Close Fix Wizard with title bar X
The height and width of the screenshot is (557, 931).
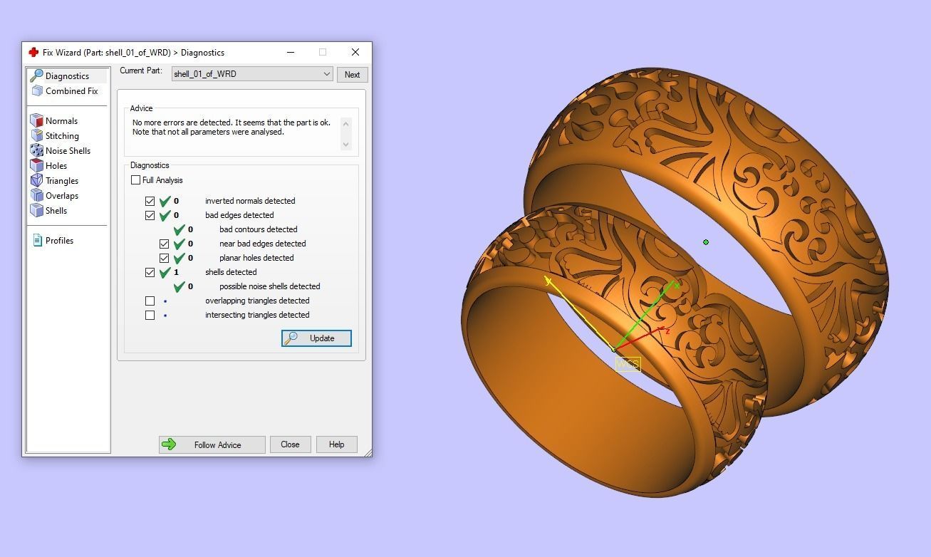(x=355, y=52)
